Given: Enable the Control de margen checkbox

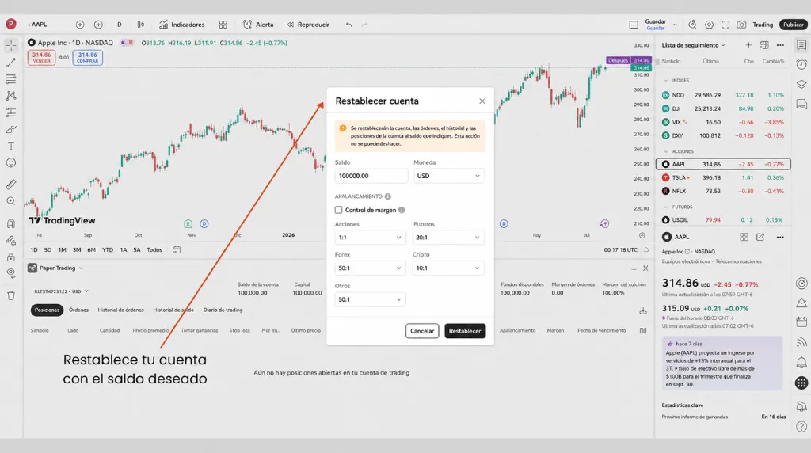Looking at the screenshot, I should pos(338,210).
